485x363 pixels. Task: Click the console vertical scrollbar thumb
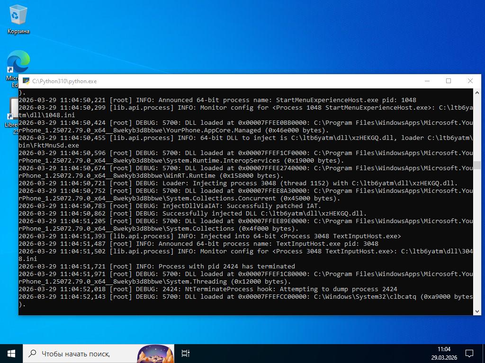pos(477,165)
